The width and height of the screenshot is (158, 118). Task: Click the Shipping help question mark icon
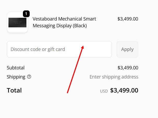coord(29,77)
